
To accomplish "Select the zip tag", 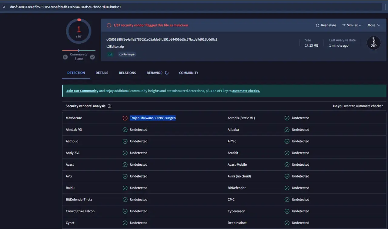I will pyautogui.click(x=110, y=55).
